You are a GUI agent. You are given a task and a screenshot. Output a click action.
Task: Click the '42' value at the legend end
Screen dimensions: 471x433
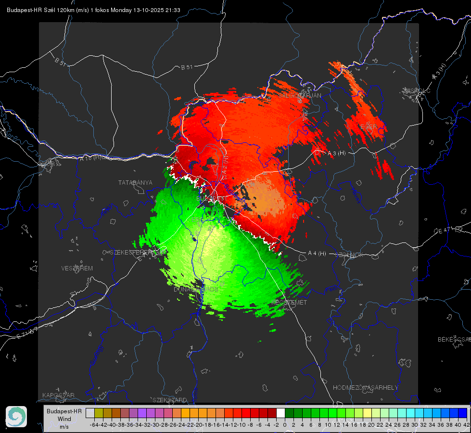(467, 425)
